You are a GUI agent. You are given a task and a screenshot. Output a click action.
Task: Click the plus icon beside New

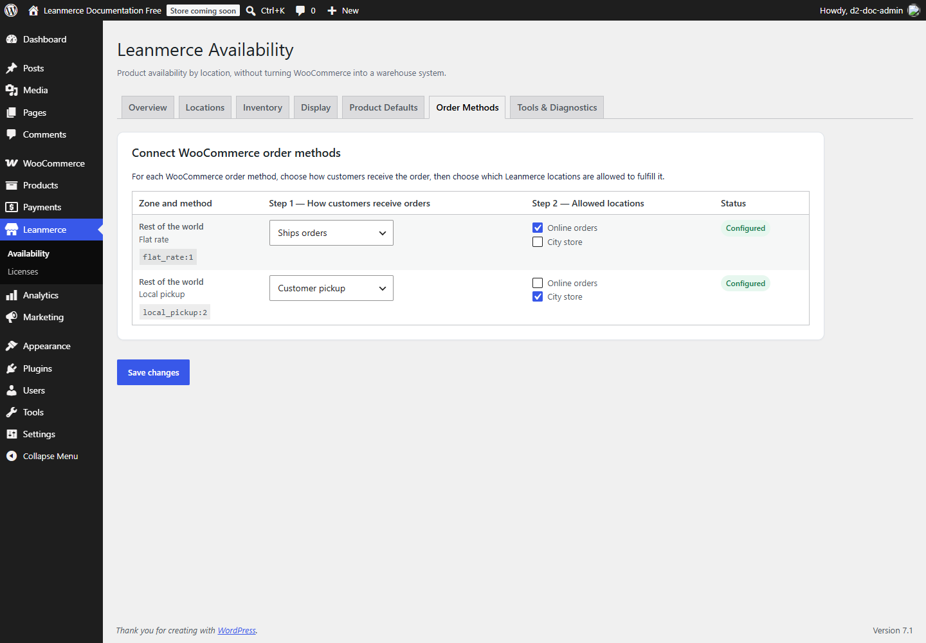[332, 10]
